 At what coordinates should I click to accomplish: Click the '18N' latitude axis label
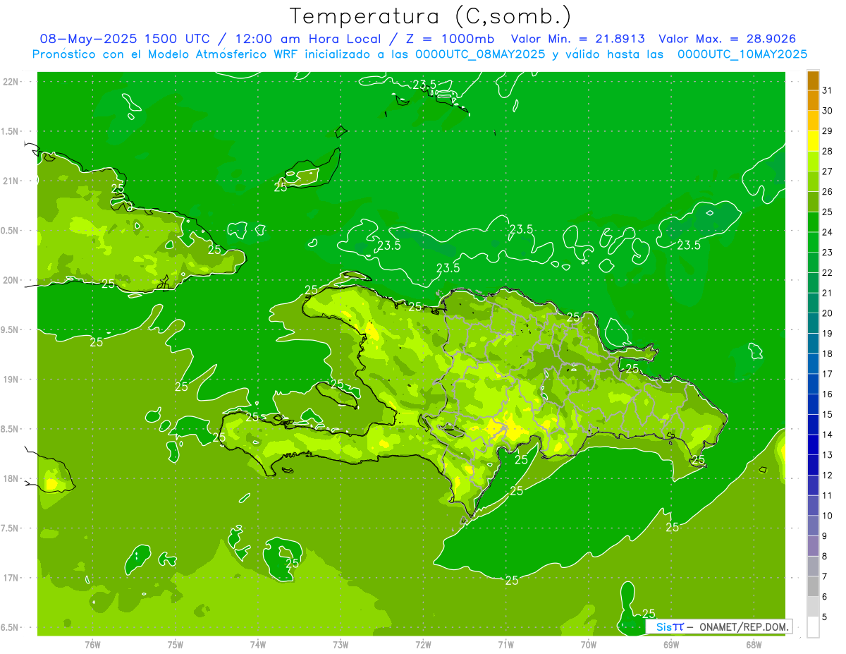(x=11, y=478)
